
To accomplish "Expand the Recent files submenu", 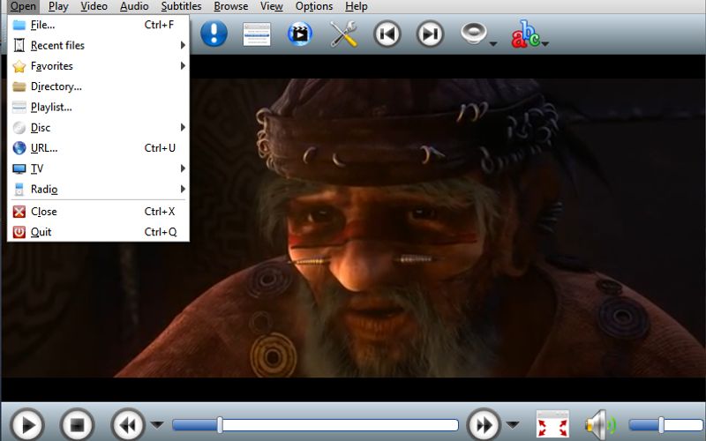I will [98, 45].
